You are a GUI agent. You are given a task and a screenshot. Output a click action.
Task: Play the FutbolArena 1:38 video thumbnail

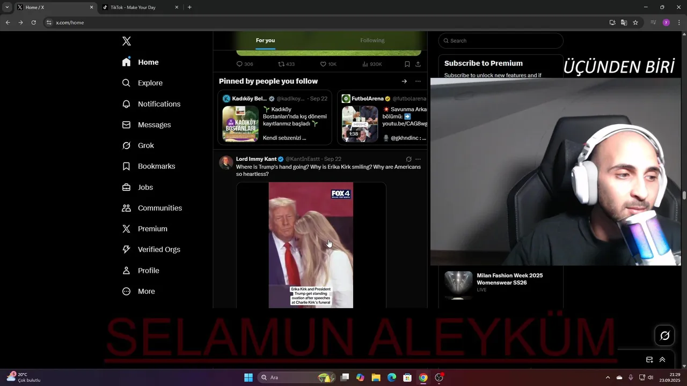[360, 124]
